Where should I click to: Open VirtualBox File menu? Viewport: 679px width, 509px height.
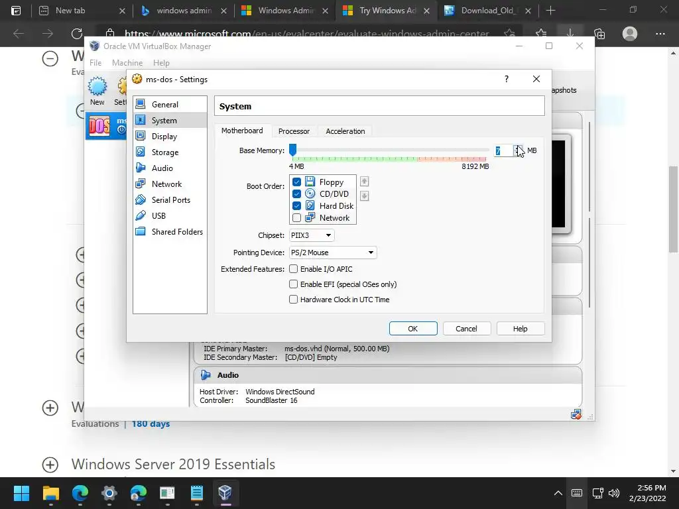click(95, 63)
